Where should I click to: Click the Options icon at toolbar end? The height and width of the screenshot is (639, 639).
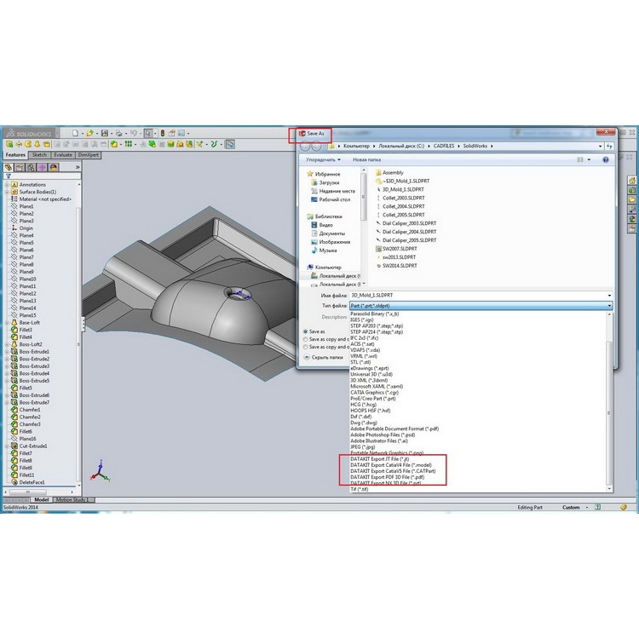pyautogui.click(x=181, y=133)
